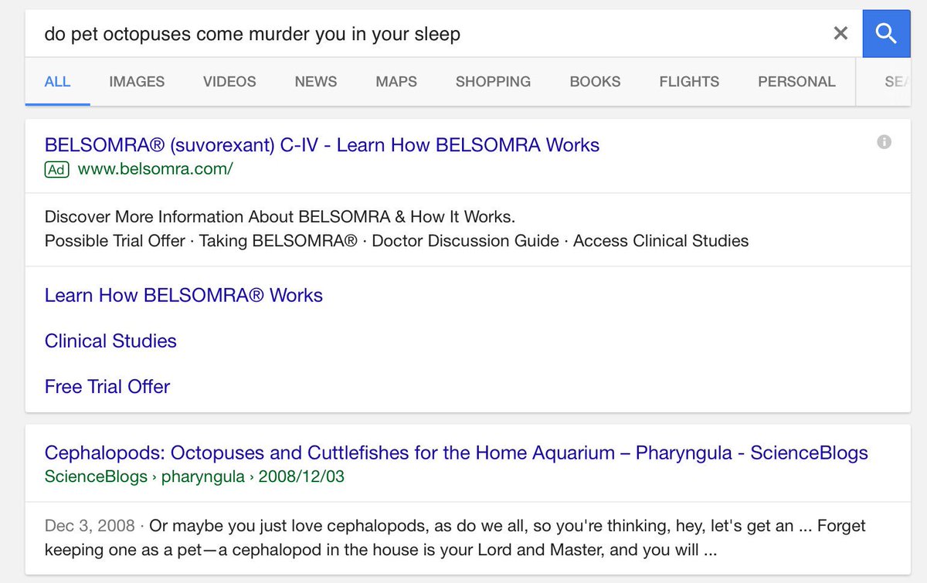The width and height of the screenshot is (927, 583).
Task: Open the ad info icon on BELSOMRA result
Action: point(885,142)
